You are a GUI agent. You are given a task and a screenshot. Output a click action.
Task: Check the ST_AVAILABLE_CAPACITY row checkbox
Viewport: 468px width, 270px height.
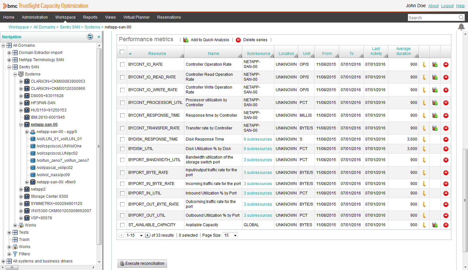pyautogui.click(x=122, y=225)
